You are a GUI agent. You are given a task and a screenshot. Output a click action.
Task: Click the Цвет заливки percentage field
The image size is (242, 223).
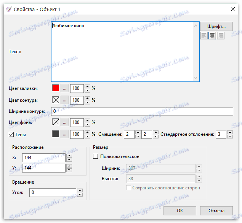[77, 88]
